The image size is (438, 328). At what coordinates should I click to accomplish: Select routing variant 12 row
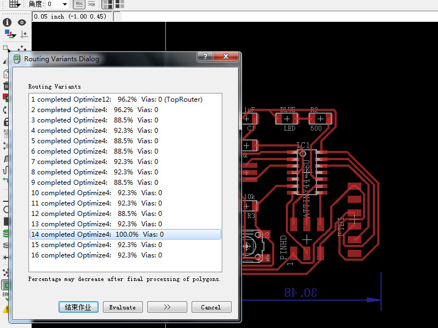click(x=125, y=214)
